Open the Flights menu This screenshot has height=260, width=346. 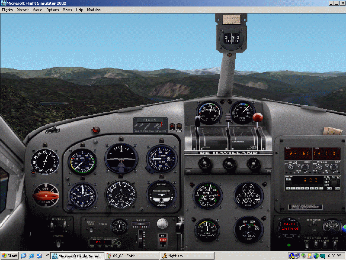[7, 10]
